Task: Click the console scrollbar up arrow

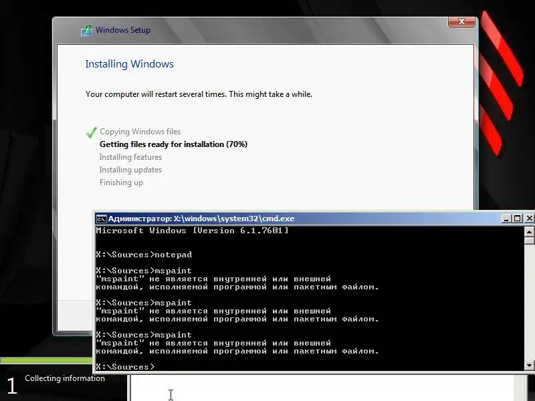Action: 529,232
